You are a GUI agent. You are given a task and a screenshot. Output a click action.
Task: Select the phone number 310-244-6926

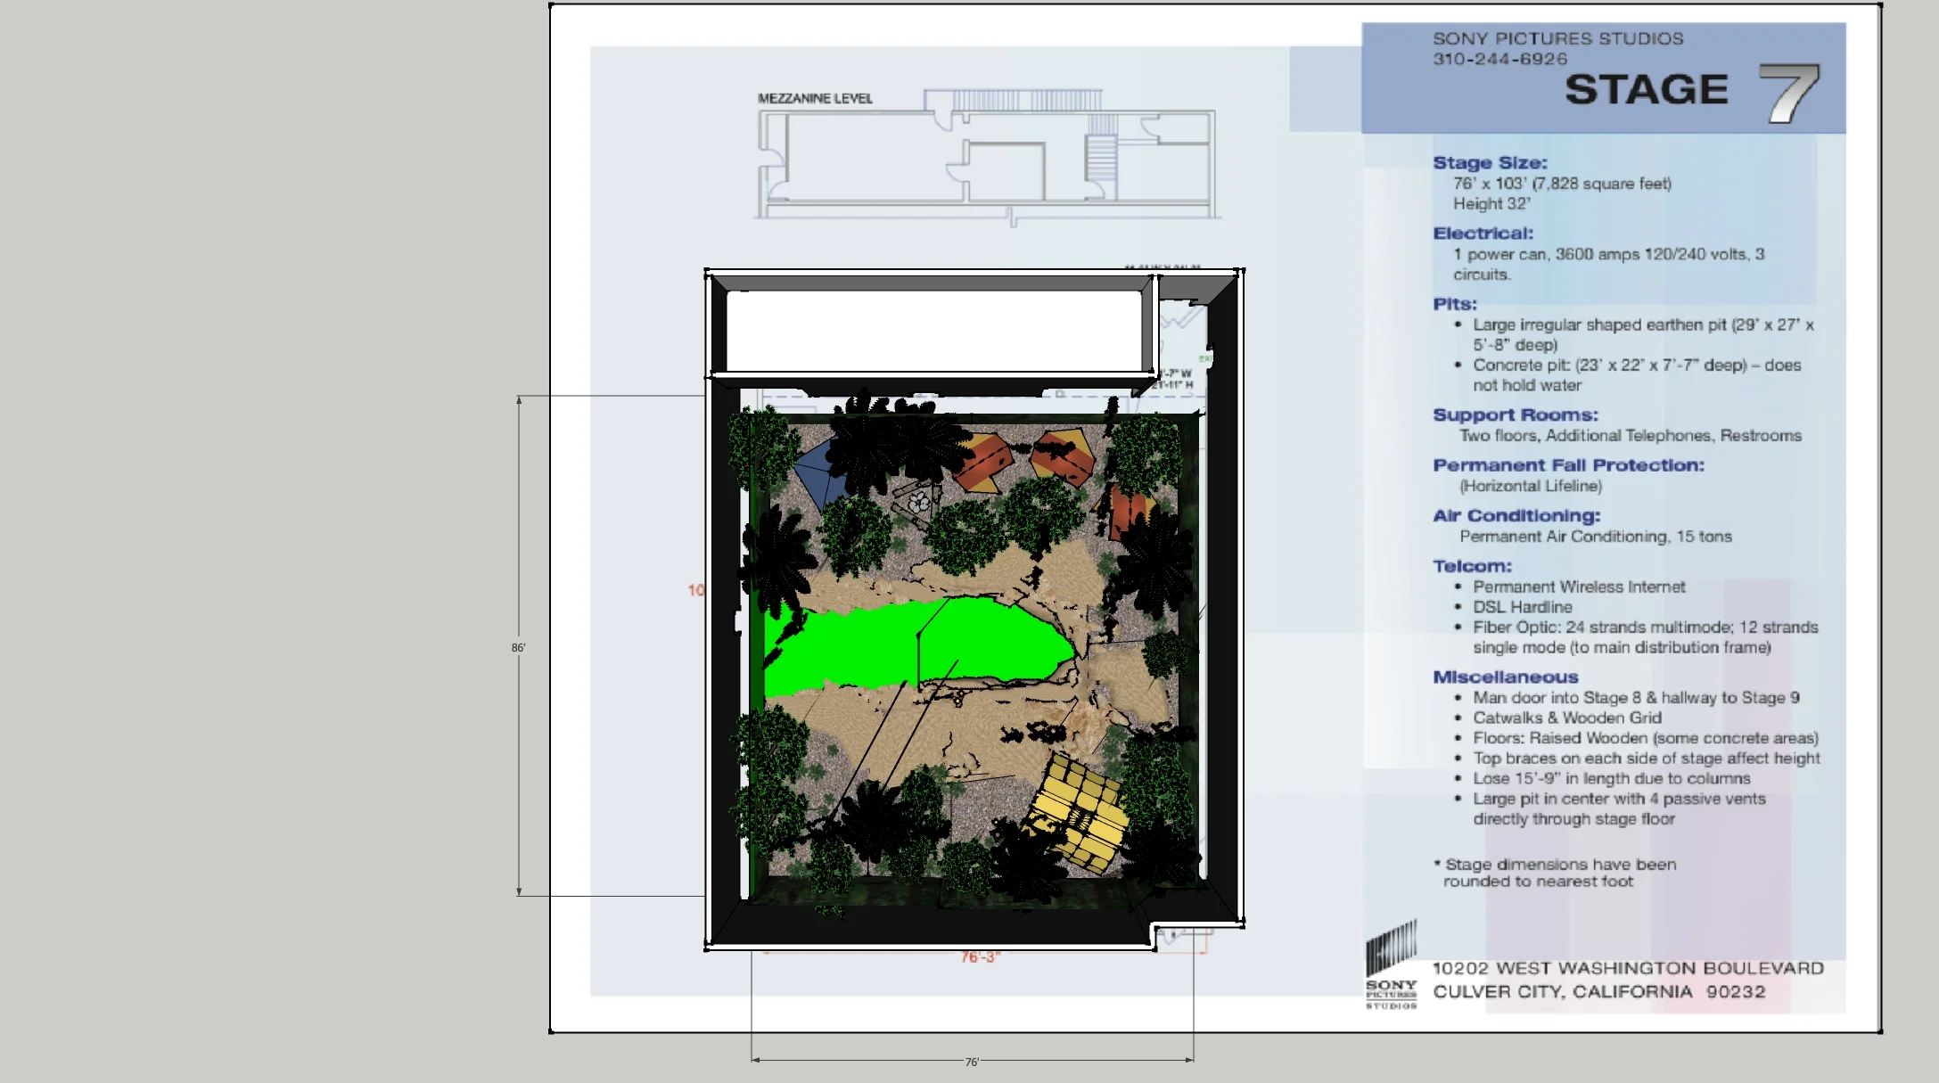pos(1499,59)
